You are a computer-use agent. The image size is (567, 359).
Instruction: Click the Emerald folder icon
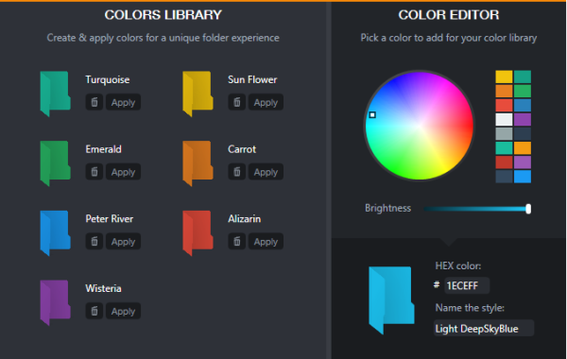55,163
